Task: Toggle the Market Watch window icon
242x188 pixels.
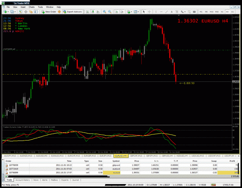Action: click(21, 12)
